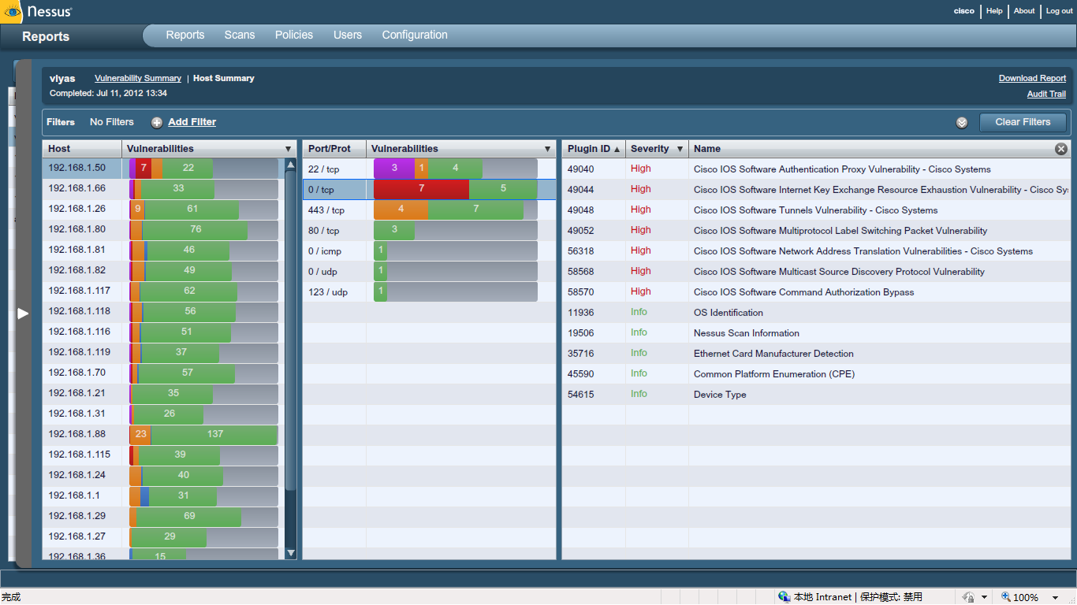Screen dimensions: 1077x605
Task: Open plugin 49040 Authentication Proxy Vulnerability
Action: pos(816,169)
